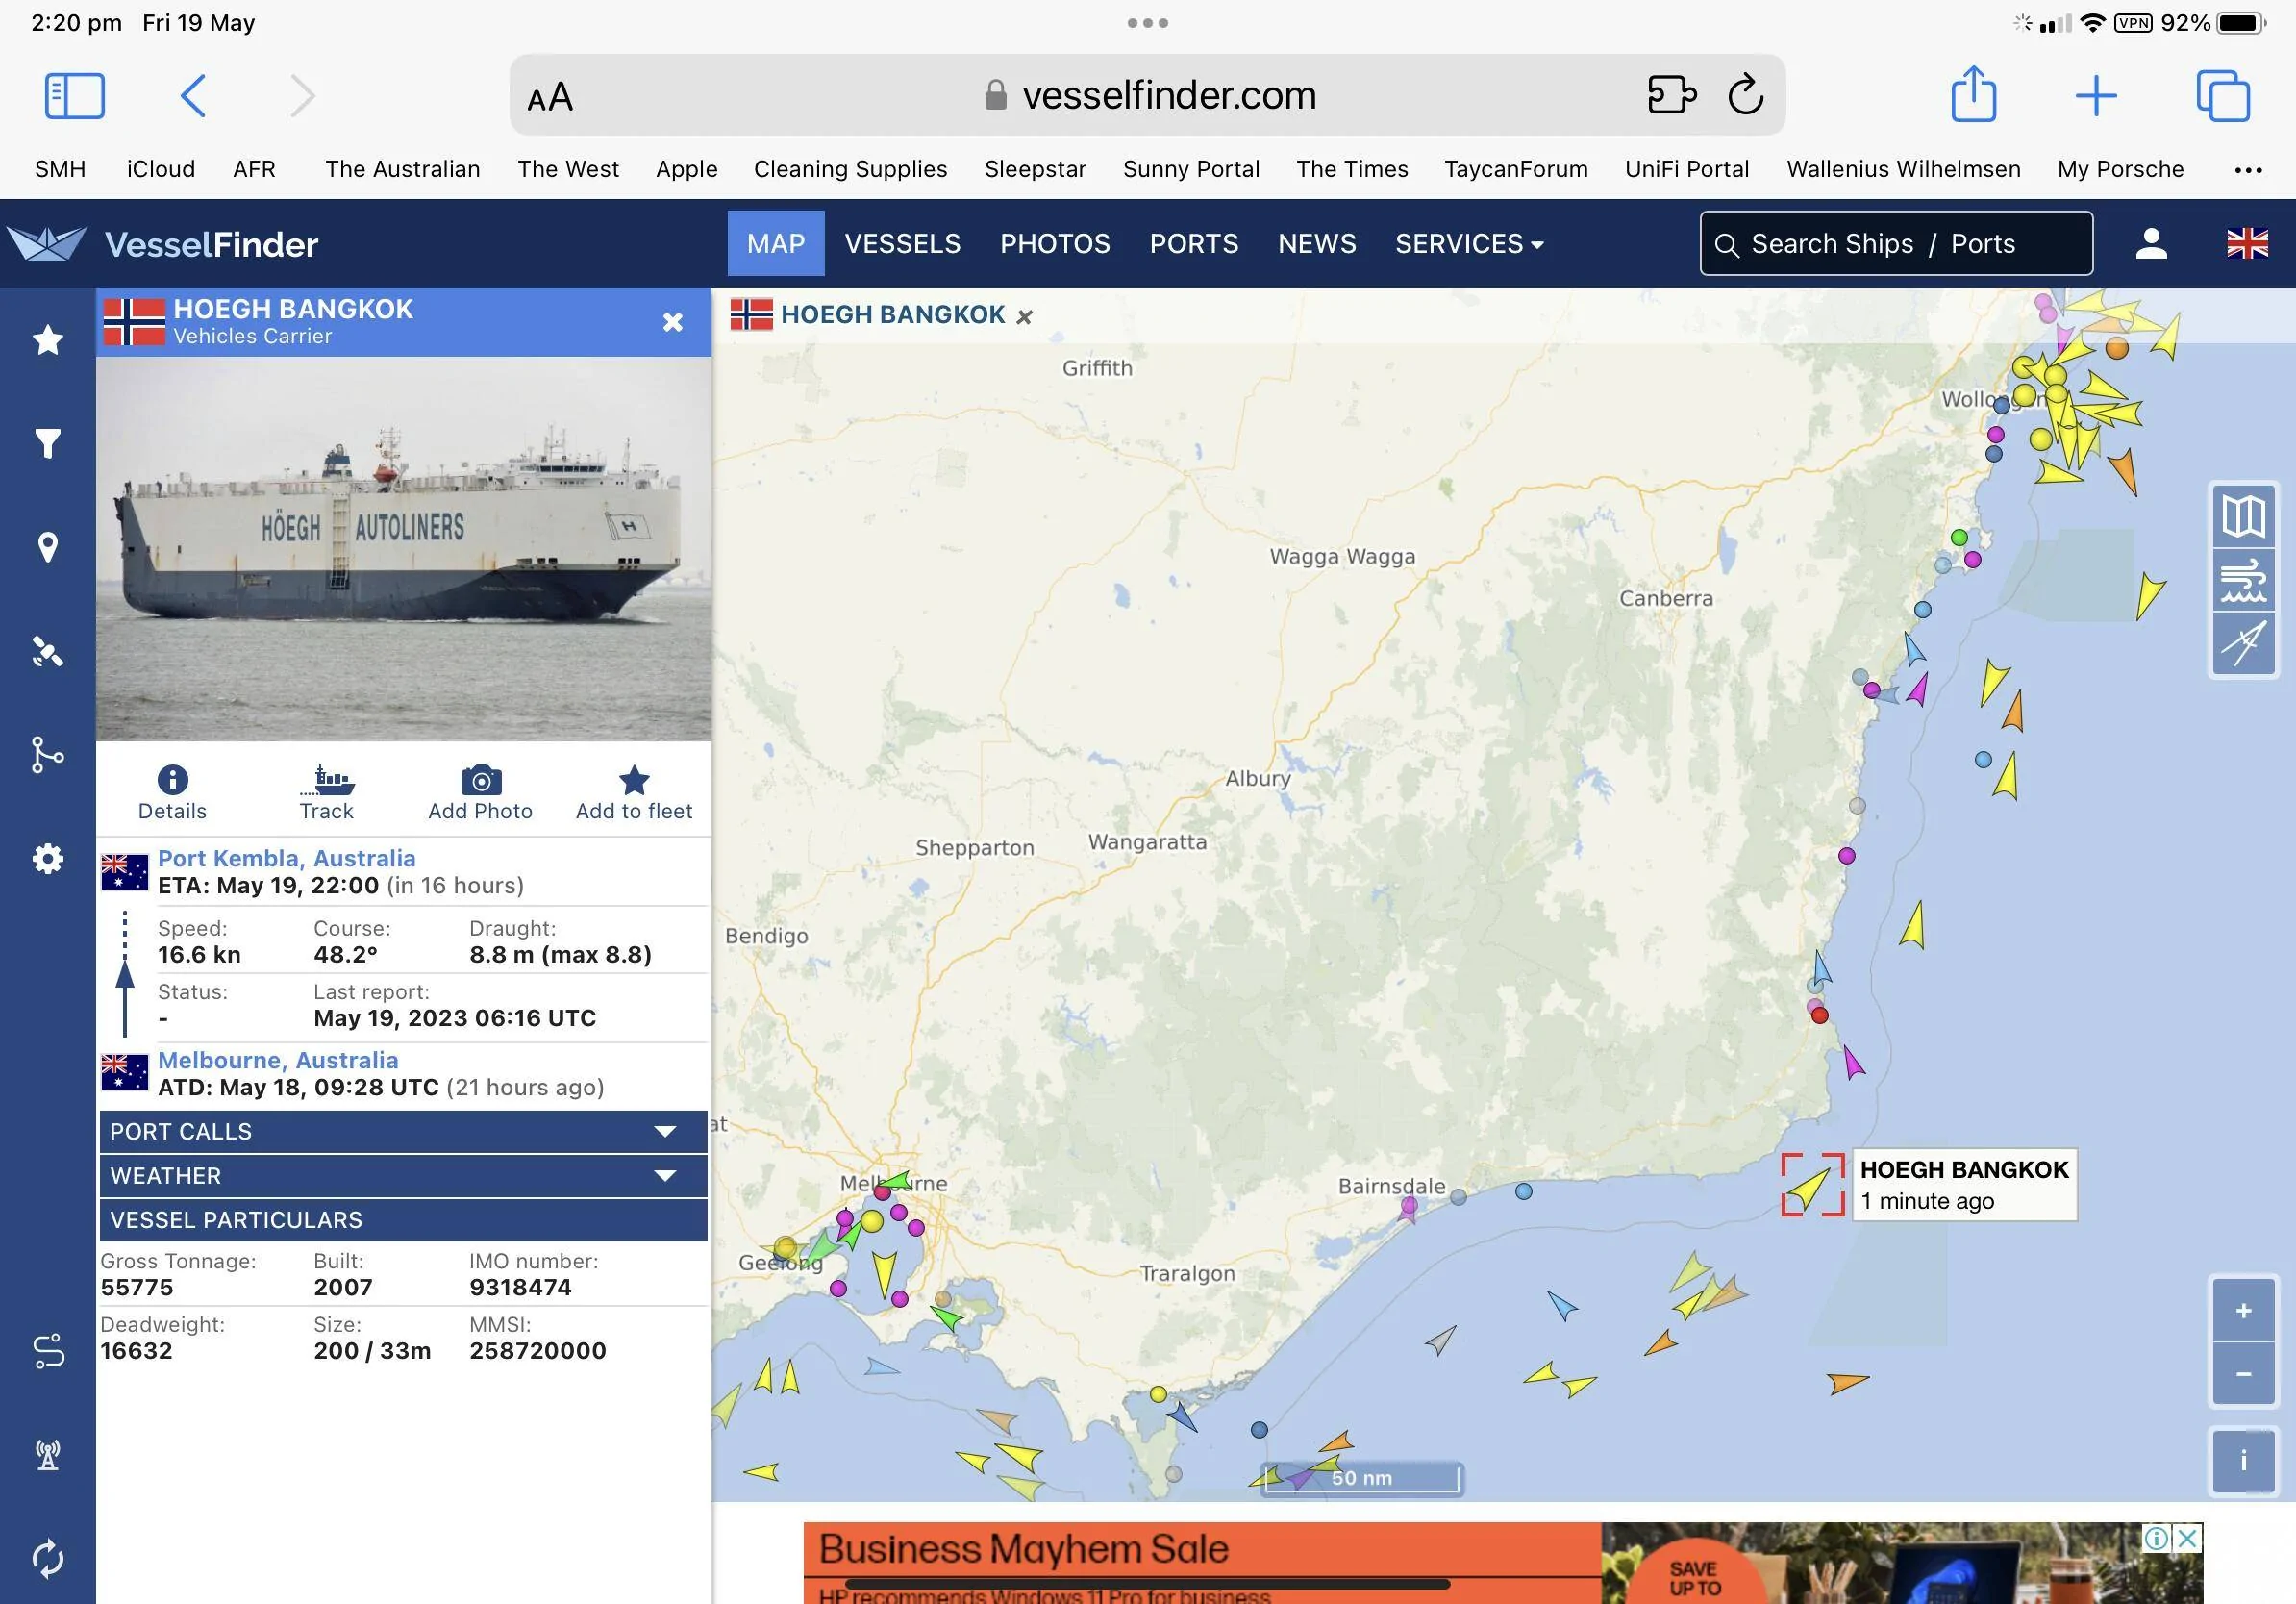Viewport: 2296px width, 1604px height.
Task: Zoom in on the map
Action: click(x=2243, y=1311)
